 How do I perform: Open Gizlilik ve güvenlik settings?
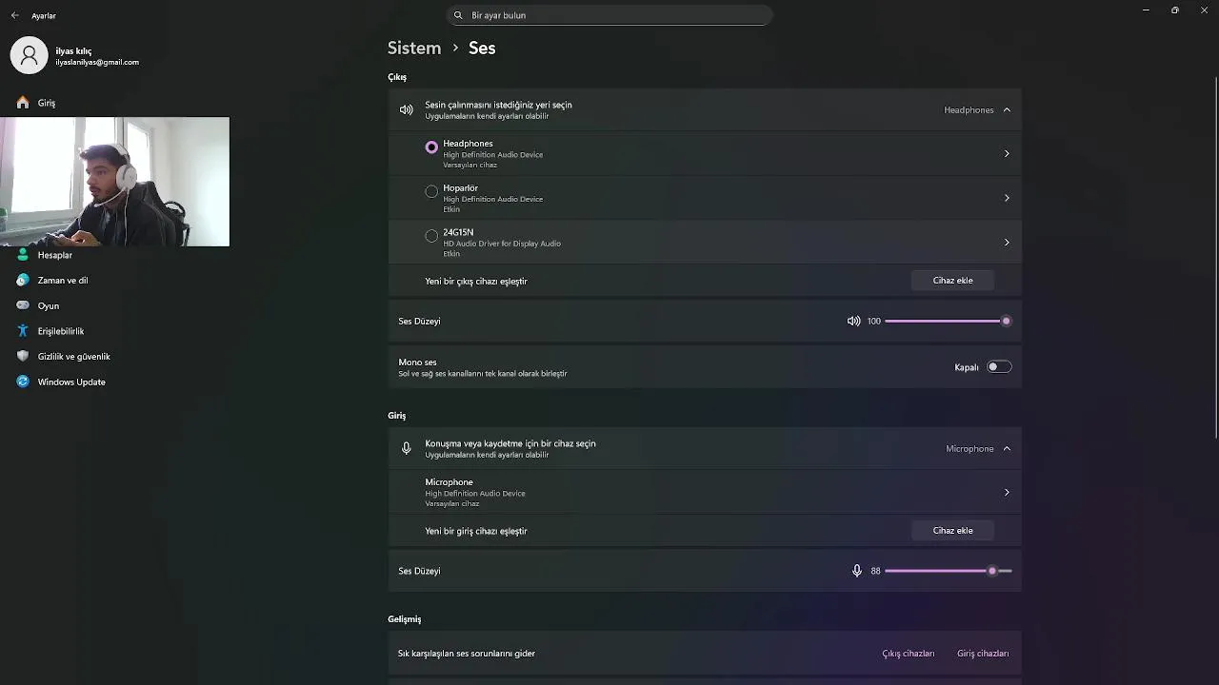point(73,357)
